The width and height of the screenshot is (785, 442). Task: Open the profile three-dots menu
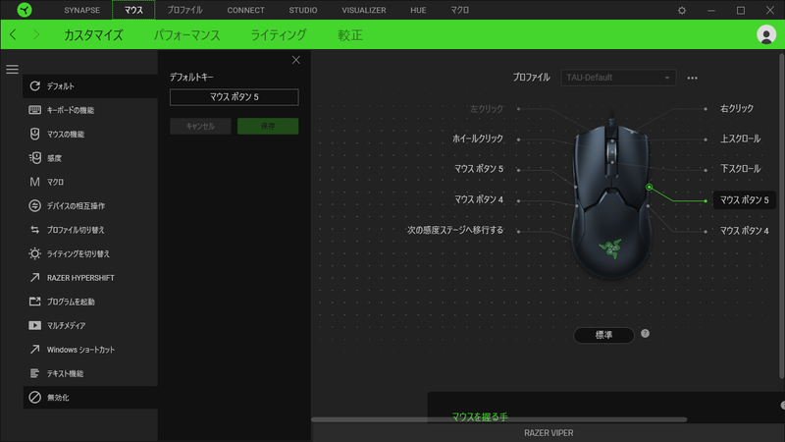692,78
